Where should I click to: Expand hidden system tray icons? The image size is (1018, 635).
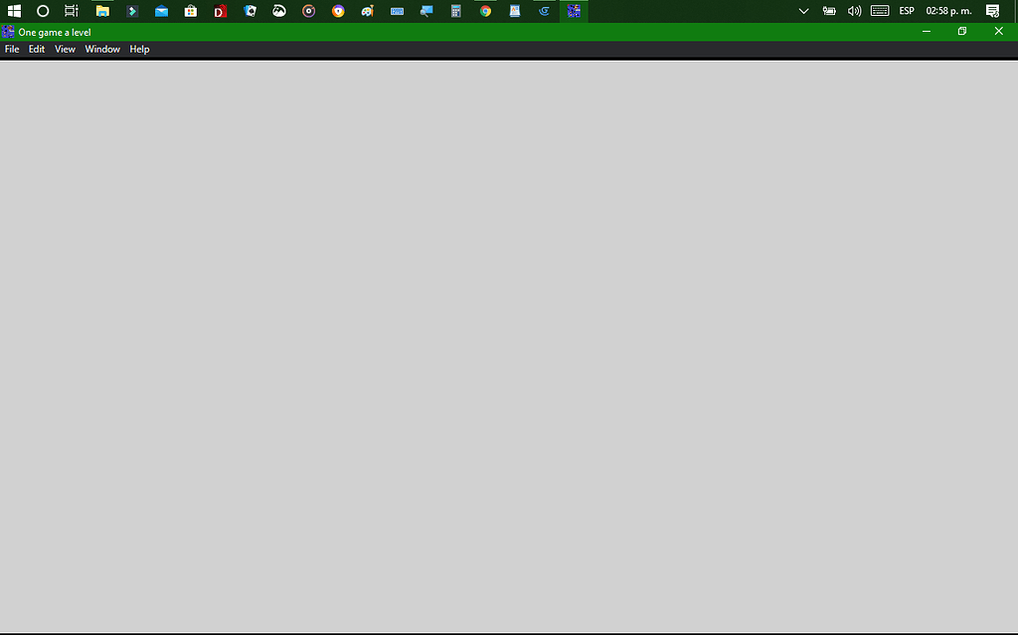coord(803,11)
